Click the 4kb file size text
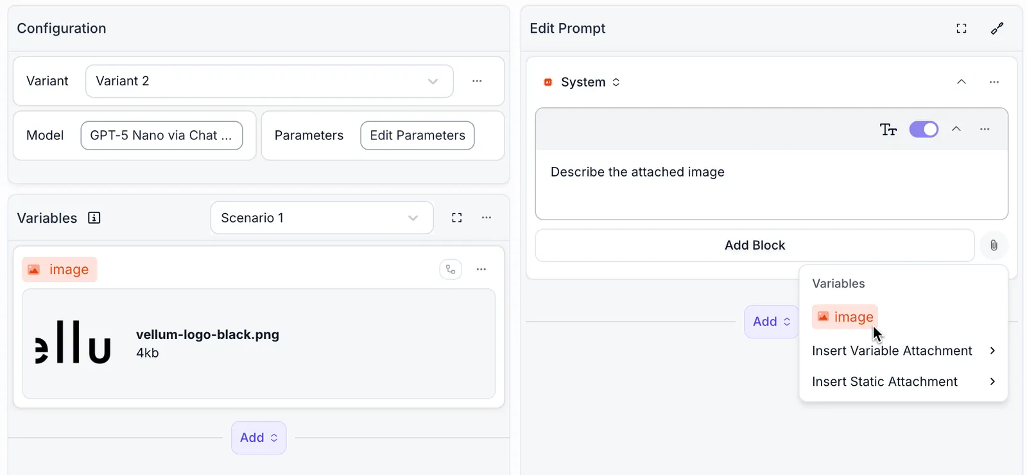This screenshot has width=1027, height=475. (148, 352)
